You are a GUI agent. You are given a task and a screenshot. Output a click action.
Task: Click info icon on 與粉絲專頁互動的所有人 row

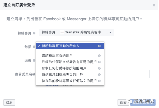pos(99,46)
